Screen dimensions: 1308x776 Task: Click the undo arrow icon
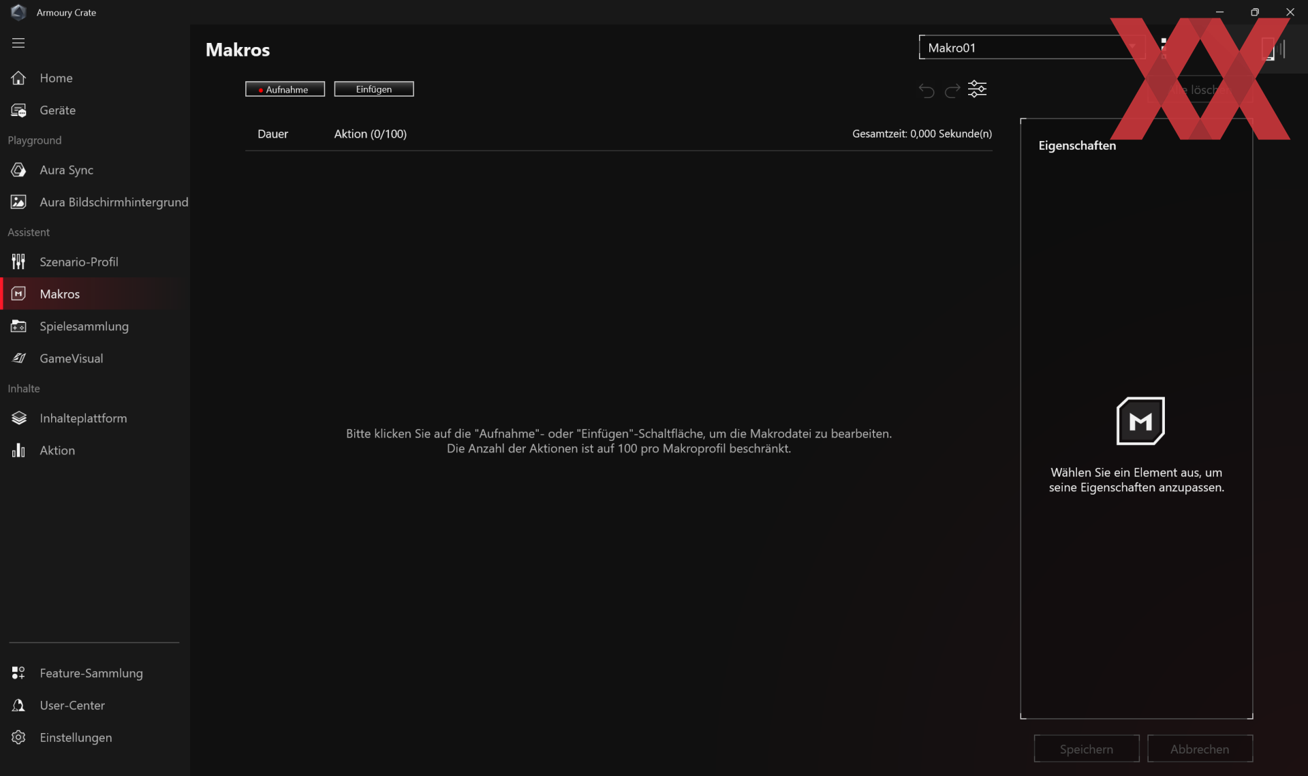pyautogui.click(x=926, y=90)
